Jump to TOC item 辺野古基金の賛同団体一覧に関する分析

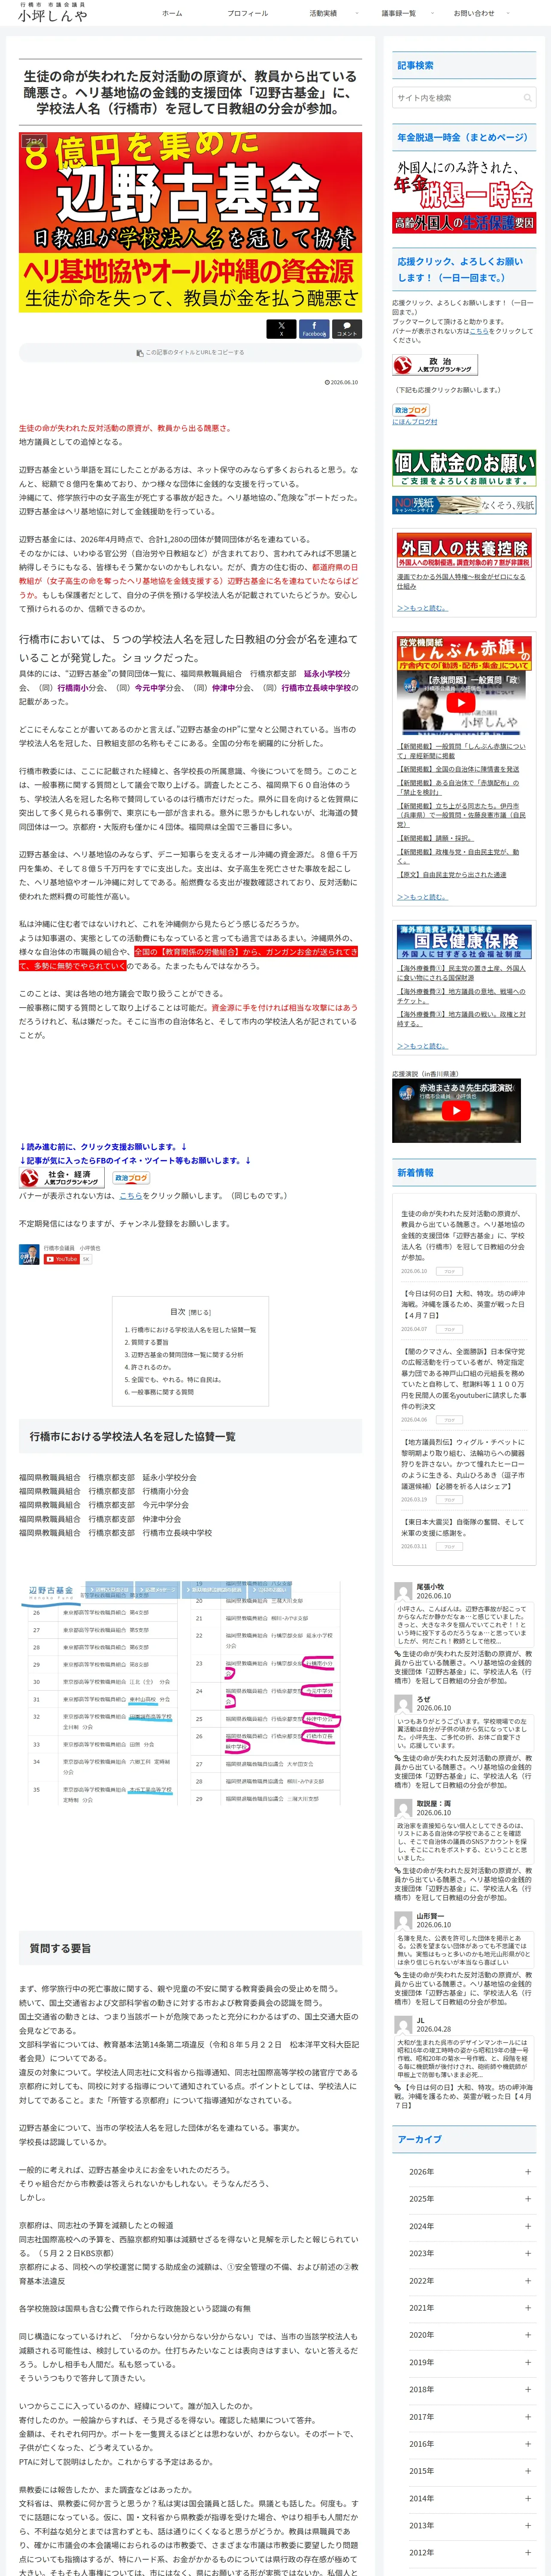(x=187, y=1355)
